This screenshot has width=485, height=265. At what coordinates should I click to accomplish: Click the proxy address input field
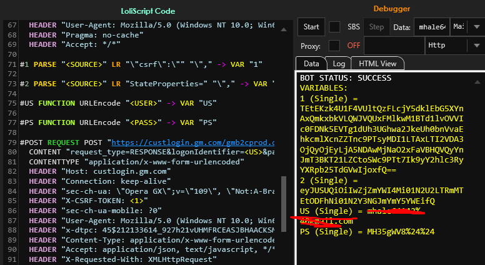(x=394, y=46)
